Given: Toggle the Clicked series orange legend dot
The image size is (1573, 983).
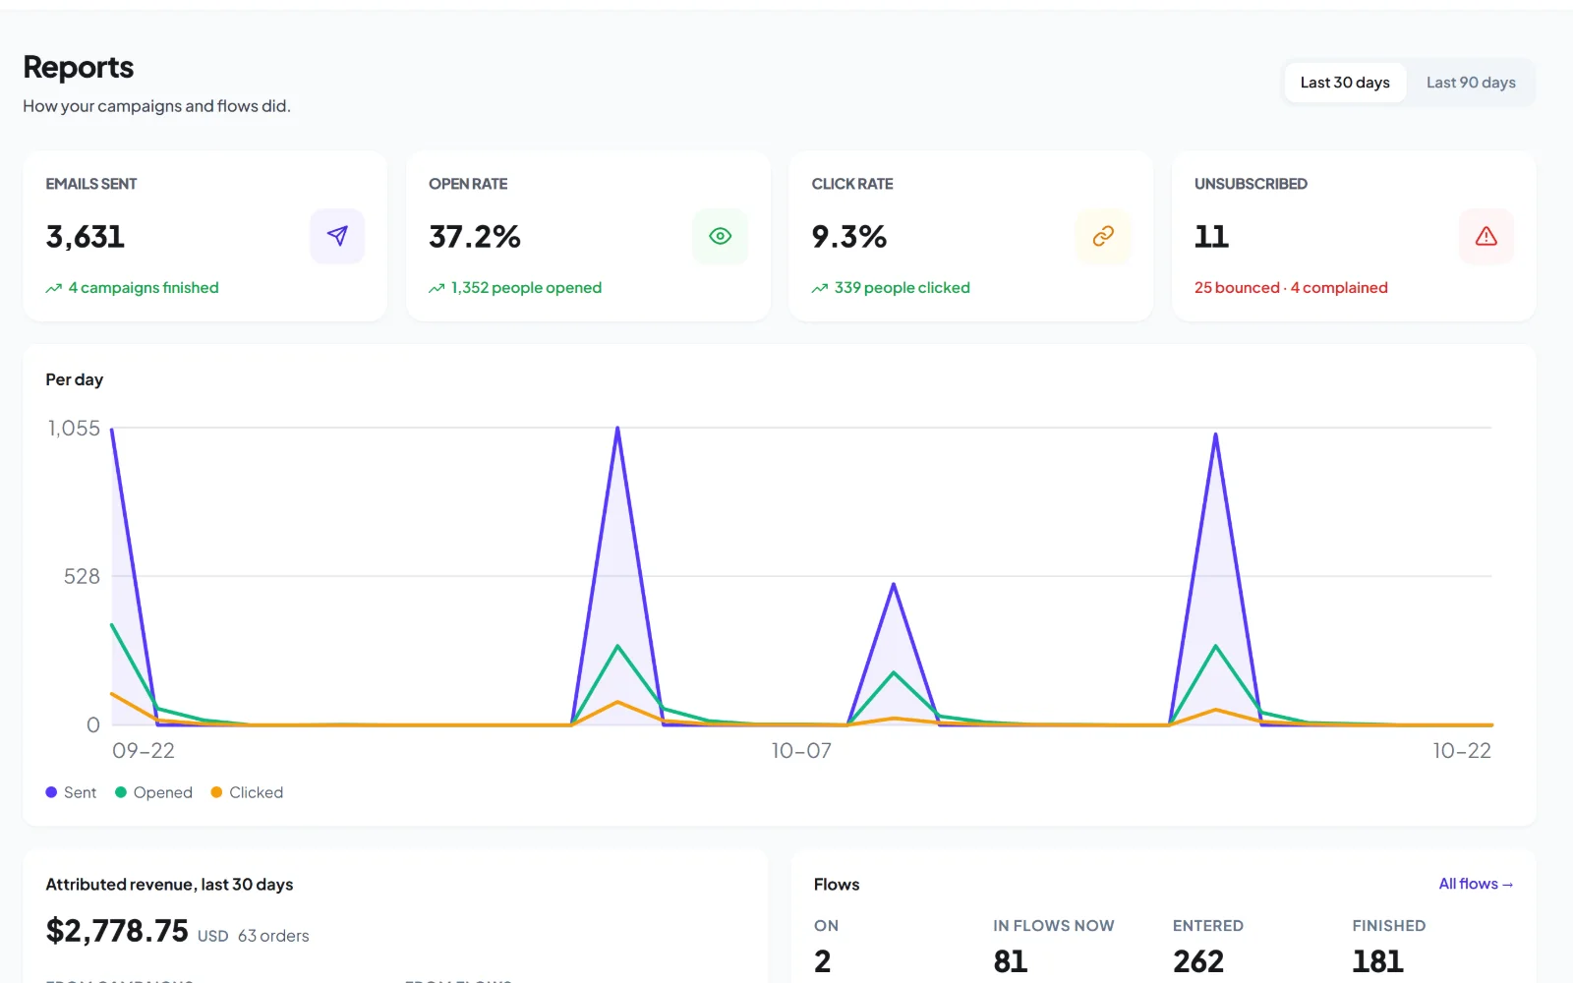Looking at the screenshot, I should 216,792.
